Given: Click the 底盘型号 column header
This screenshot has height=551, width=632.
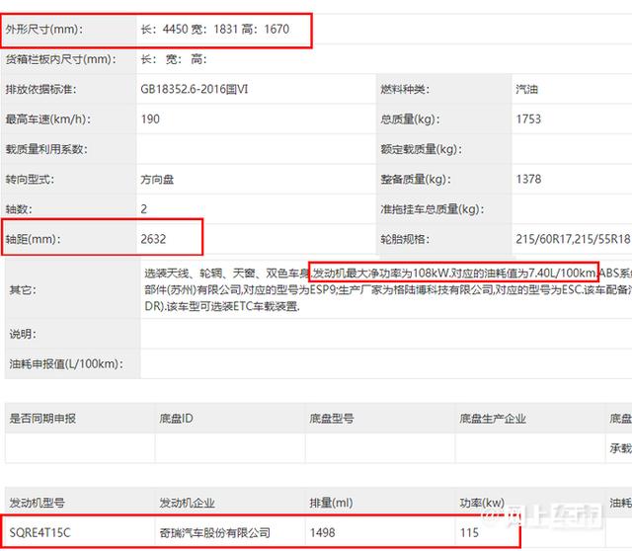Looking at the screenshot, I should [x=332, y=419].
